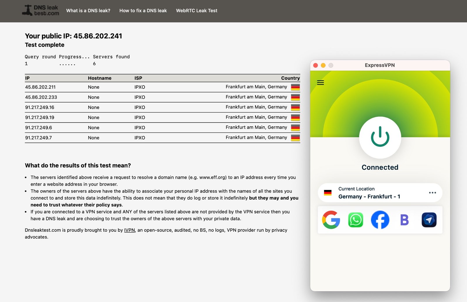Launch WhatsApp shortcut in ExpressVPN
This screenshot has width=467, height=302.
point(356,220)
